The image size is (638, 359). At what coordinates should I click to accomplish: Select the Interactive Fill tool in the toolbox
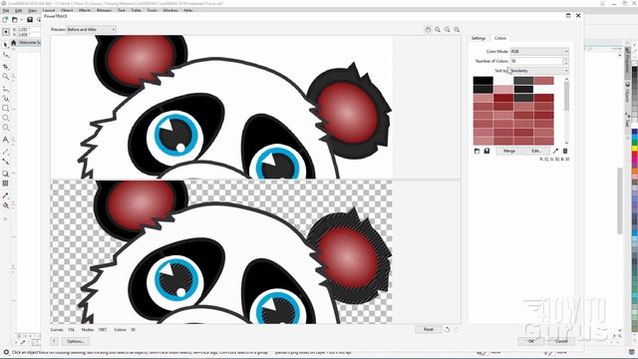[6, 205]
